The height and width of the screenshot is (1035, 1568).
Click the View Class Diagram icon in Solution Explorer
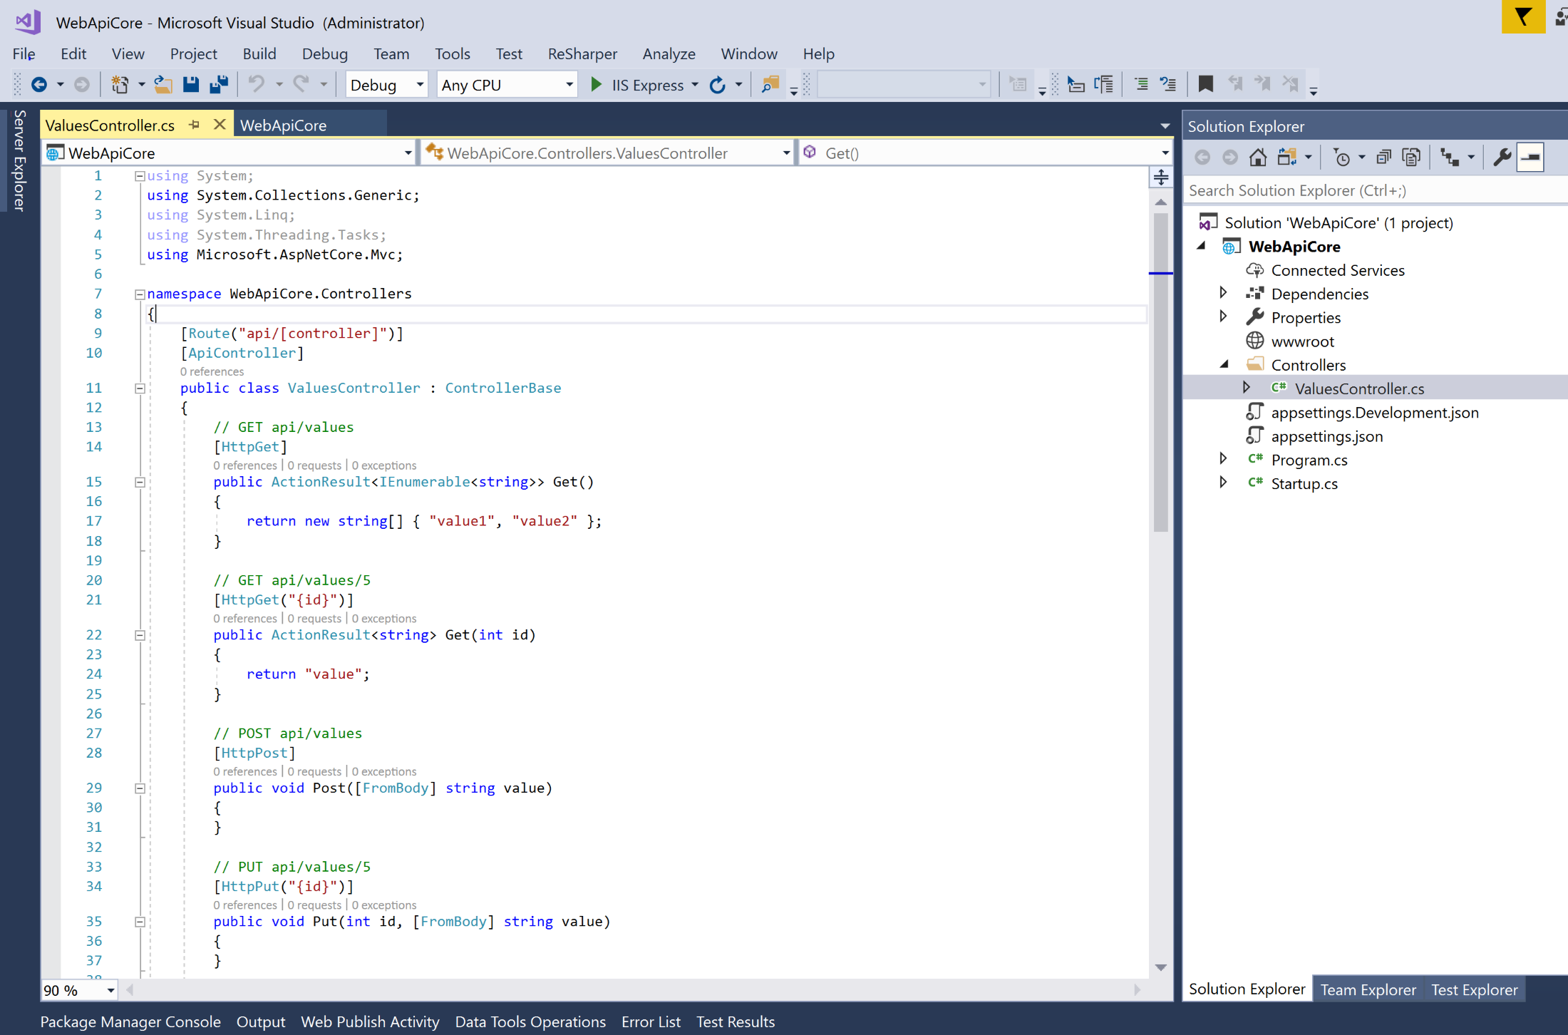pyautogui.click(x=1450, y=158)
